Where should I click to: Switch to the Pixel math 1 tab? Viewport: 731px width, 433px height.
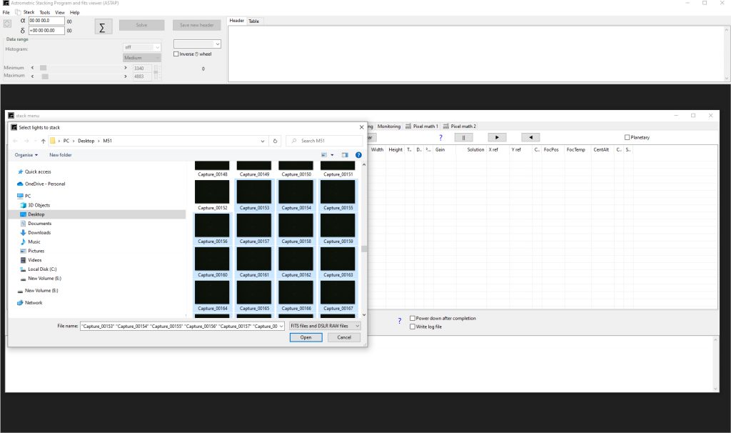pos(422,126)
